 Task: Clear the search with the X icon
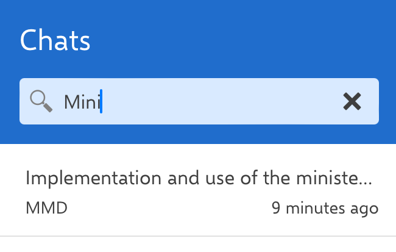point(352,101)
